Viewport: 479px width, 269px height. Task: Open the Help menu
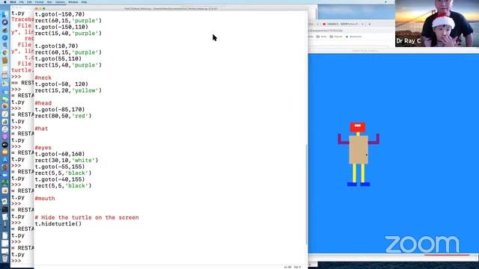pos(84,1)
